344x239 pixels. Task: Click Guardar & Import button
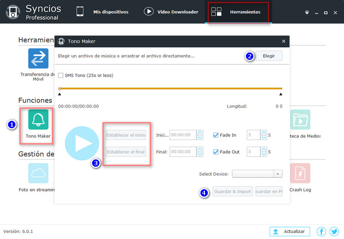pyautogui.click(x=232, y=191)
